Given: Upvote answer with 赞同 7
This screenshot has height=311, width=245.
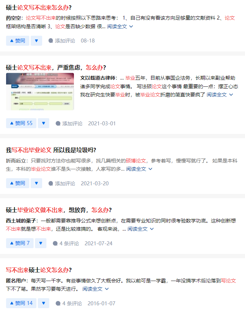Looking at the screenshot, I should (20, 243).
